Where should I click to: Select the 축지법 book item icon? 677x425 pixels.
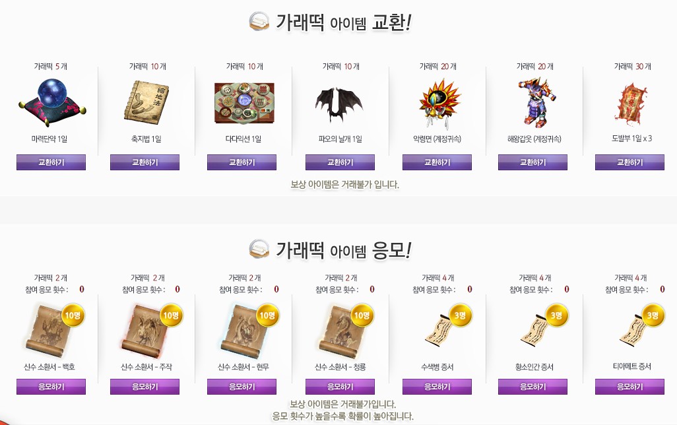[x=146, y=103]
